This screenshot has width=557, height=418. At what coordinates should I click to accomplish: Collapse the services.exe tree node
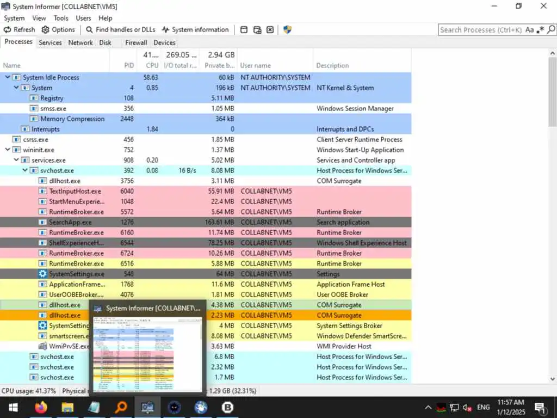tap(16, 160)
